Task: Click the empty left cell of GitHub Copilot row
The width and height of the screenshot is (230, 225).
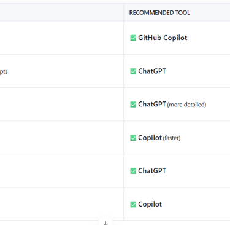Action: (61, 37)
